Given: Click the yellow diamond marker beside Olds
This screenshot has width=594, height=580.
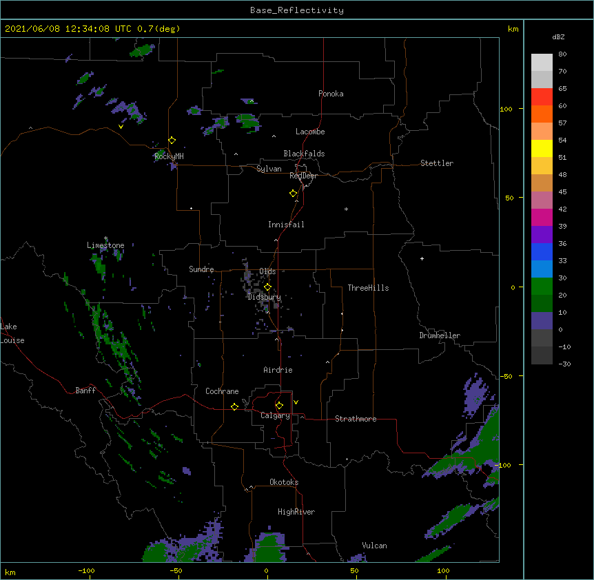Looking at the screenshot, I should [267, 287].
